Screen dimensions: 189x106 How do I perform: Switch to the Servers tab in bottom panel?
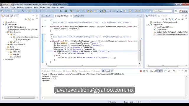coord(67,71)
